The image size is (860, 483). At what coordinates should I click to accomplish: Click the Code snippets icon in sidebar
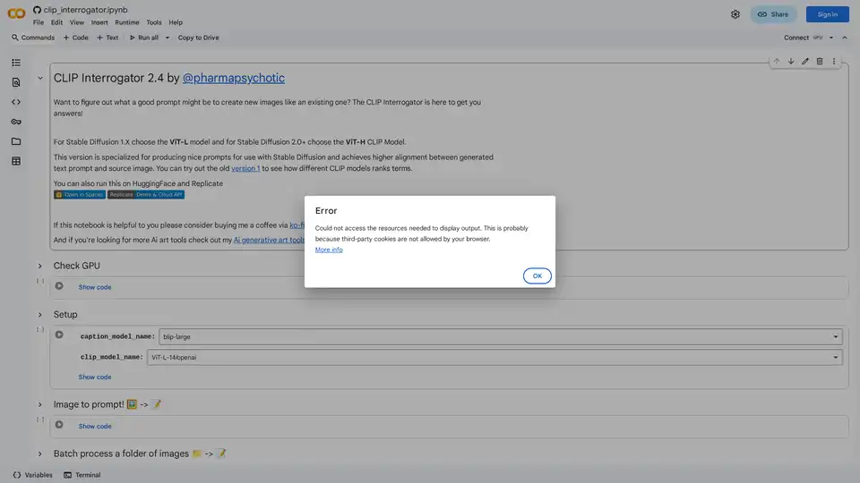[x=16, y=102]
